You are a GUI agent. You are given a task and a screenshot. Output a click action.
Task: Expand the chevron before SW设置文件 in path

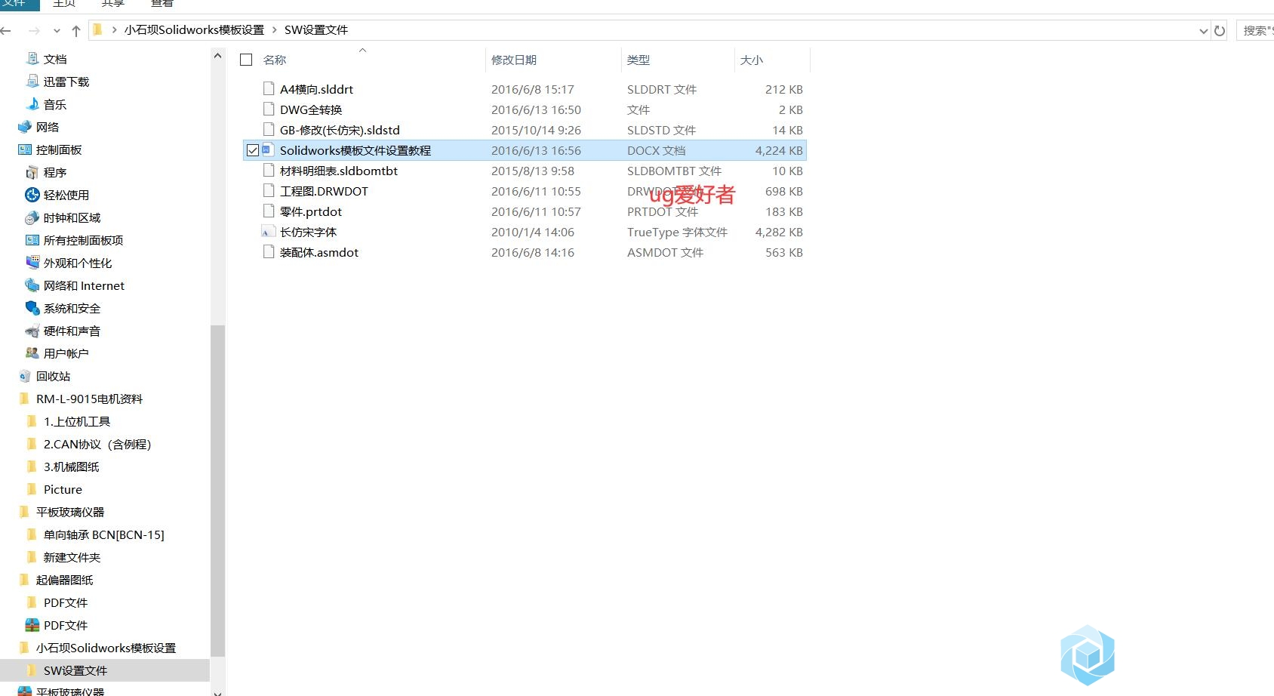(275, 30)
